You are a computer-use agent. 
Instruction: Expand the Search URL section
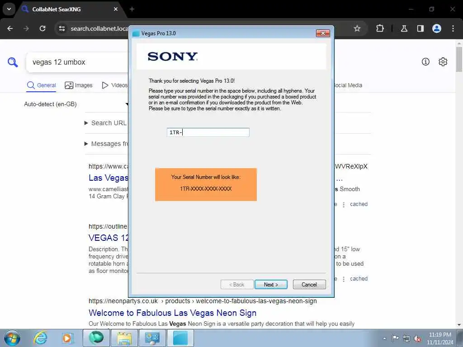[x=106, y=123]
